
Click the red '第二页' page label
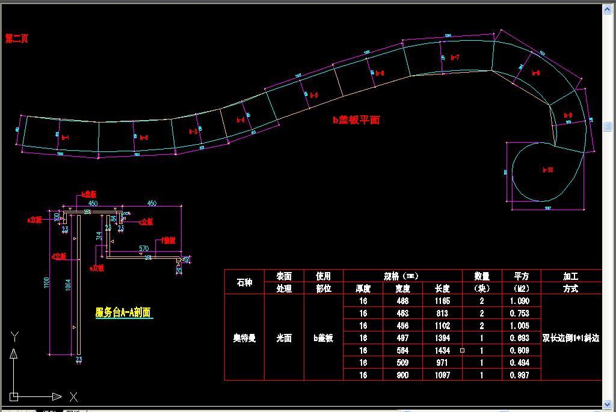[x=17, y=38]
